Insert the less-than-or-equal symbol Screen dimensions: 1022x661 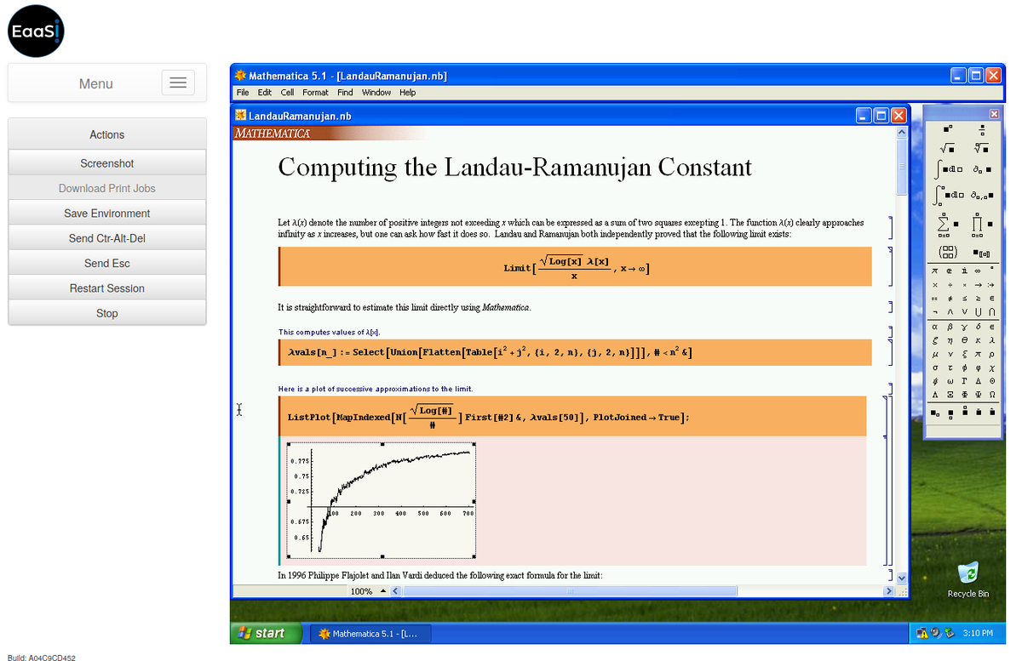point(964,299)
